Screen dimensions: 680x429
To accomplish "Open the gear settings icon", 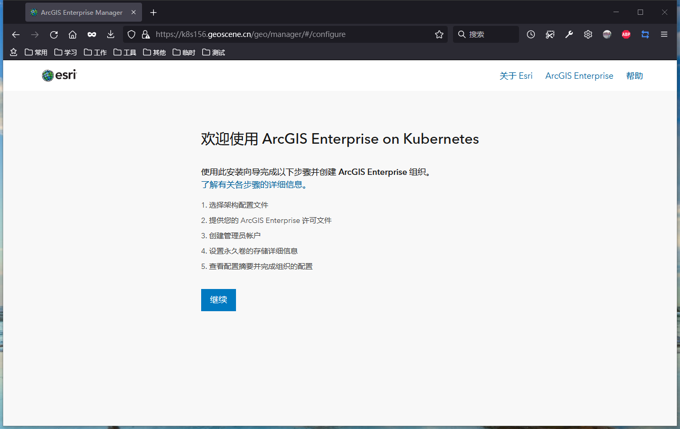I will [x=588, y=34].
